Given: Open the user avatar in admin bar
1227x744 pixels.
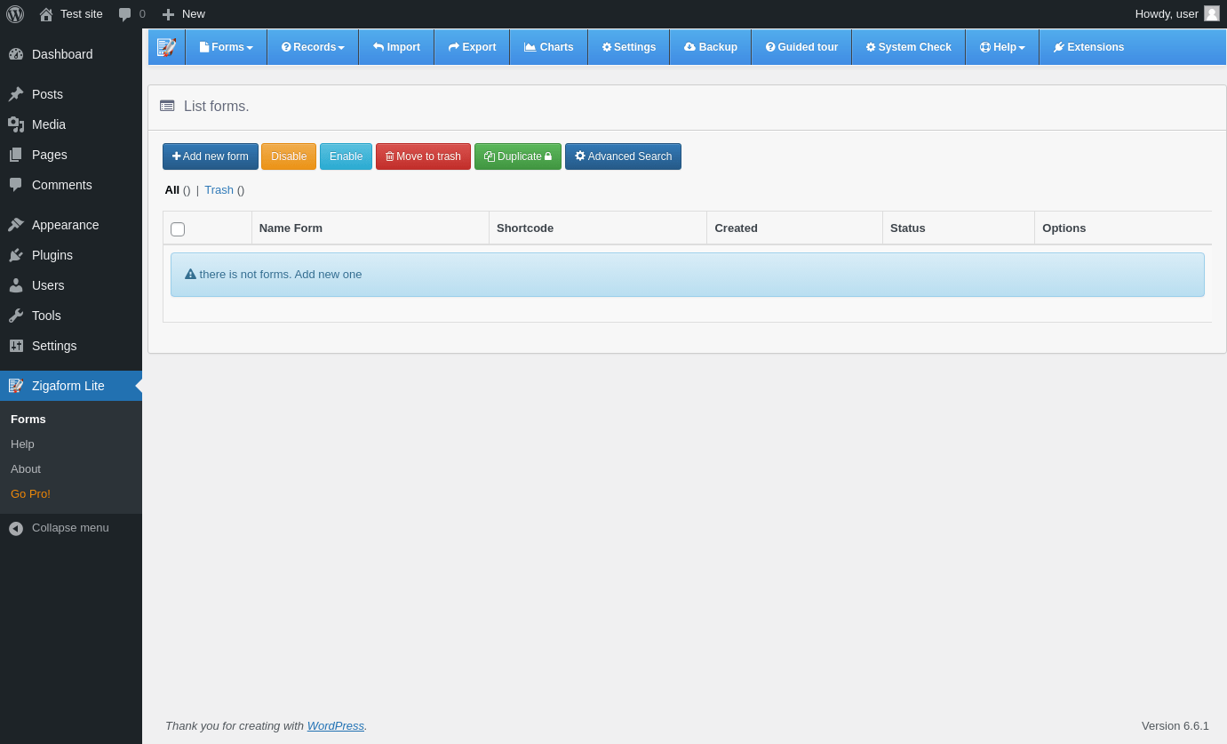Looking at the screenshot, I should point(1212,13).
